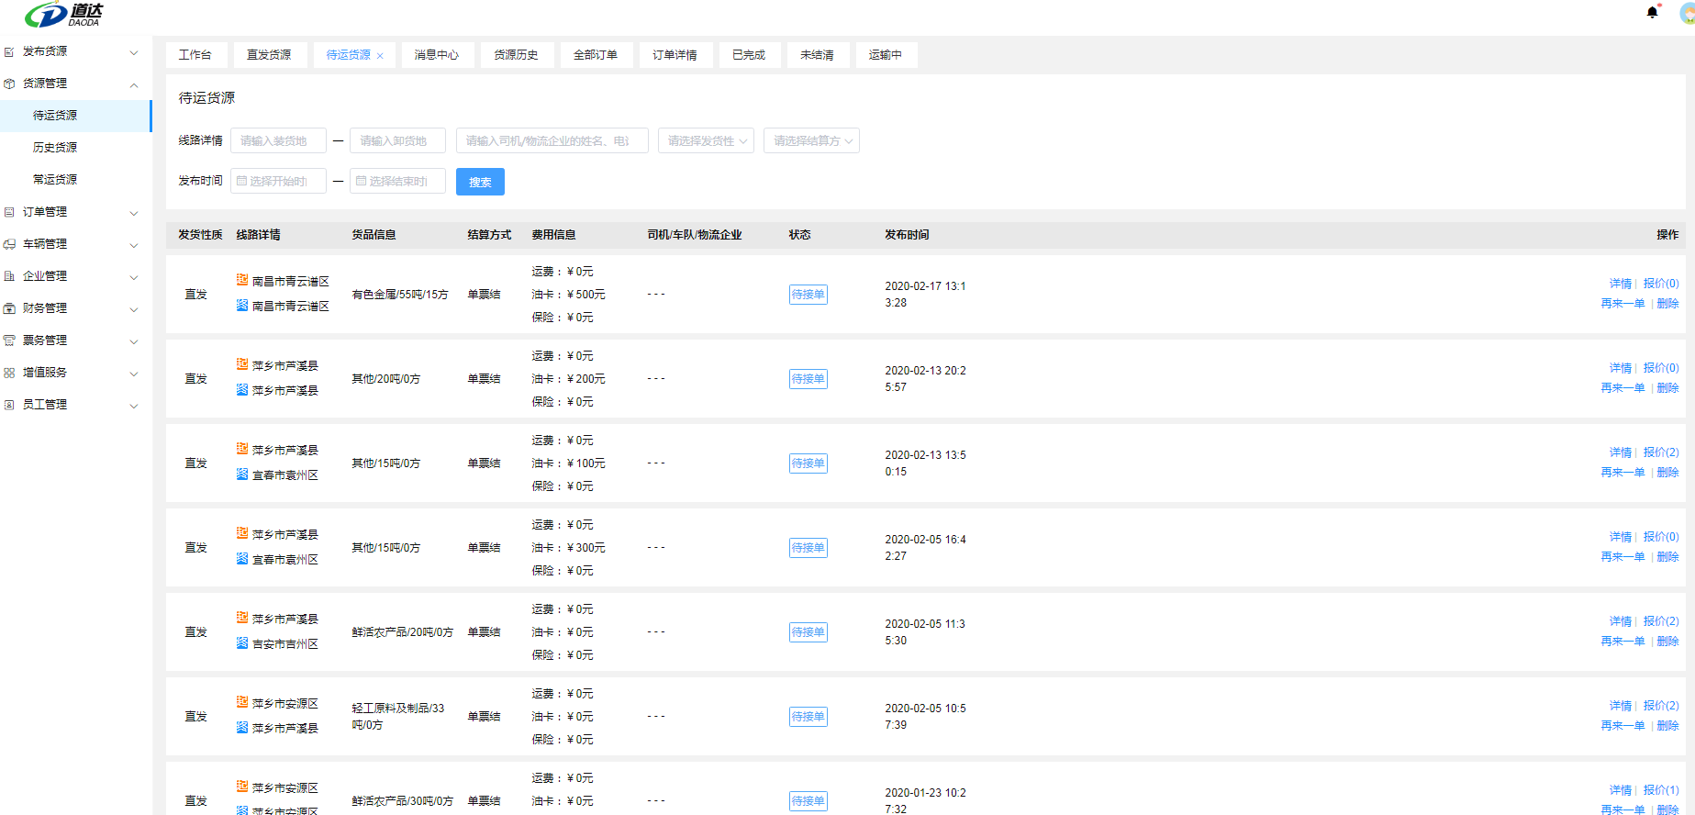The height and width of the screenshot is (815, 1695).
Task: Click the 车辆管理 truck icon
Action: pyautogui.click(x=9, y=244)
